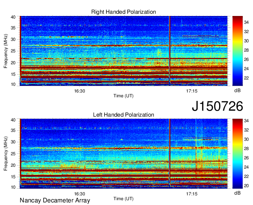Click the 32 value on Left Handed color bar
This screenshot has width=253, height=205.
coord(246,130)
